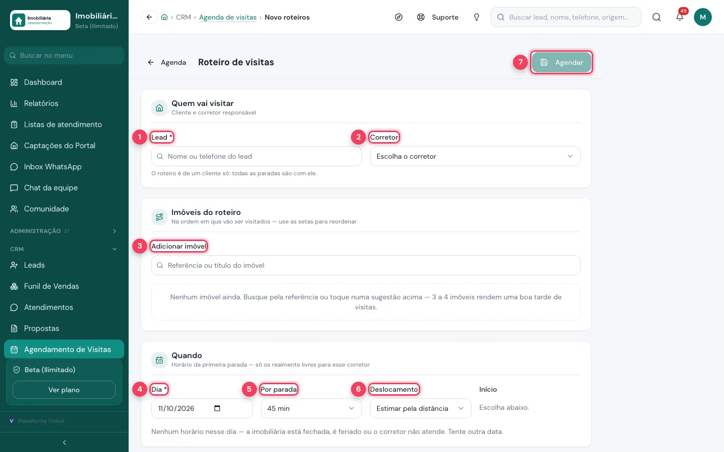Image resolution: width=724 pixels, height=452 pixels.
Task: Click the Captações do Portal house icon
Action: click(x=14, y=146)
